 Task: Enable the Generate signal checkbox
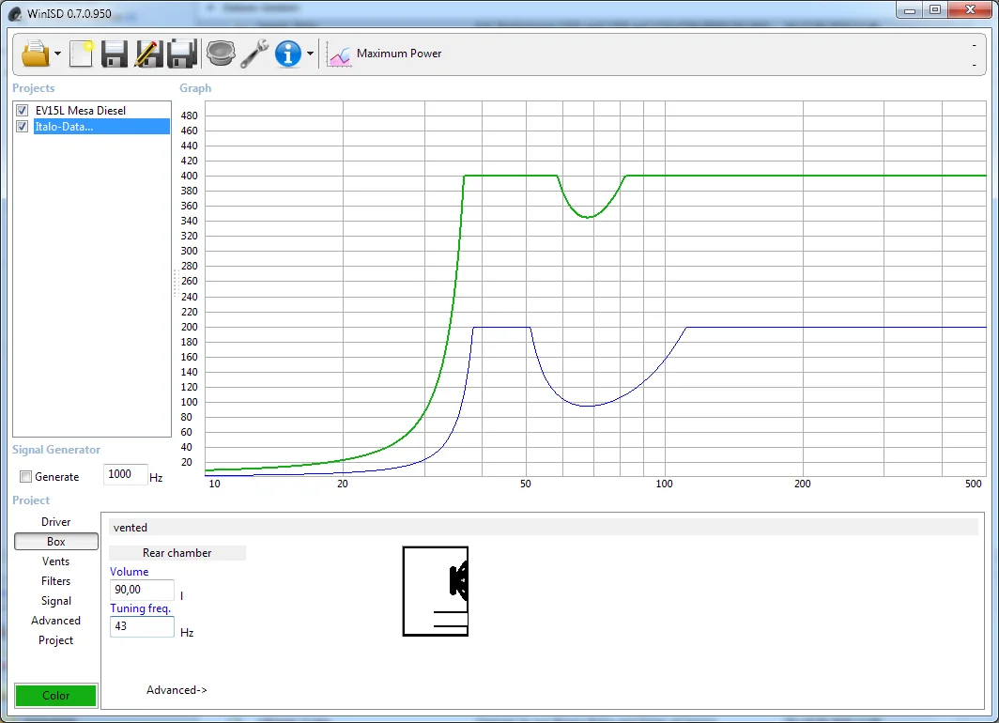[x=26, y=477]
